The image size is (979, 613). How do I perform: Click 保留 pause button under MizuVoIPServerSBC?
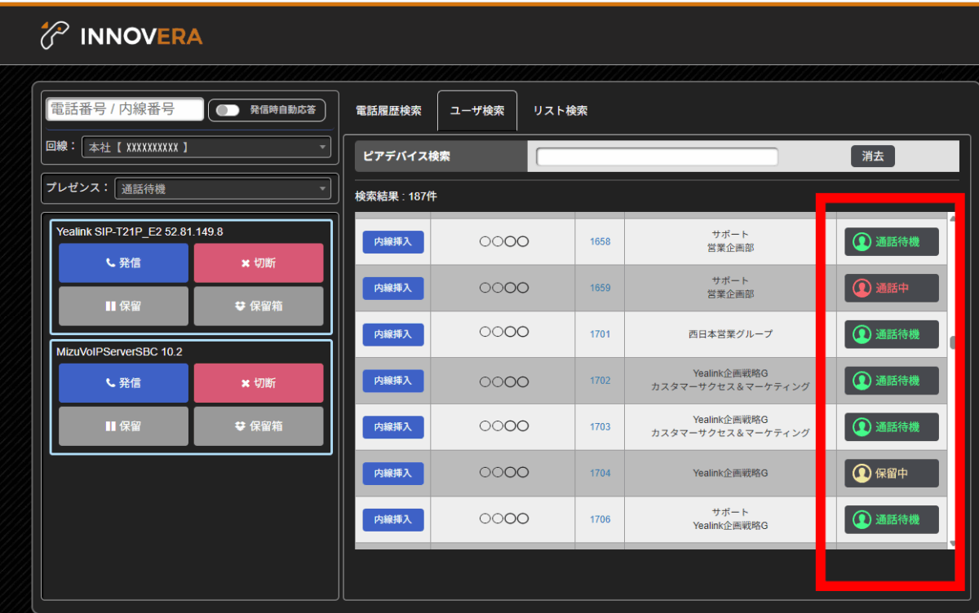pyautogui.click(x=124, y=426)
